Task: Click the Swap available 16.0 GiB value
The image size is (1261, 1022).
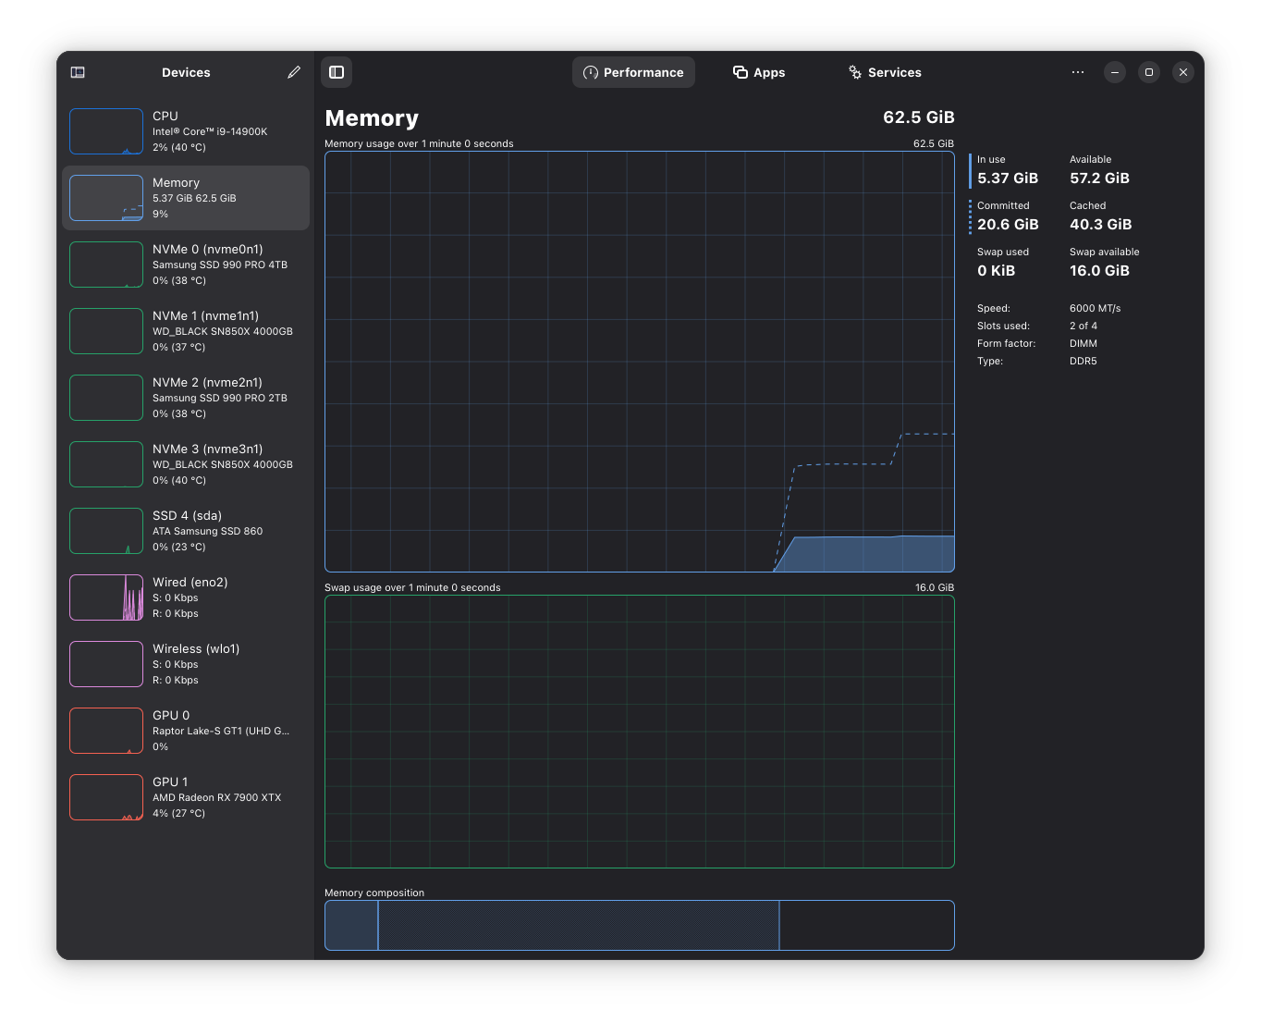Action: coord(1099,271)
